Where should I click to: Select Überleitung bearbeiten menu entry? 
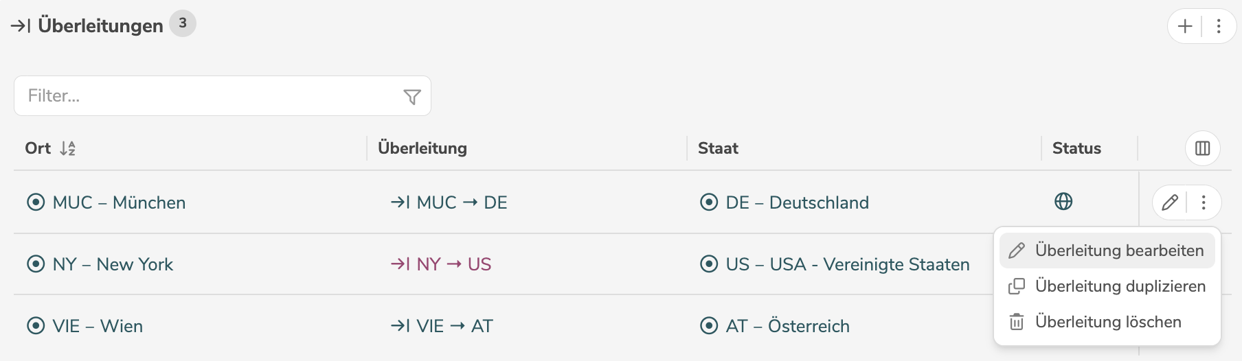pos(1107,251)
